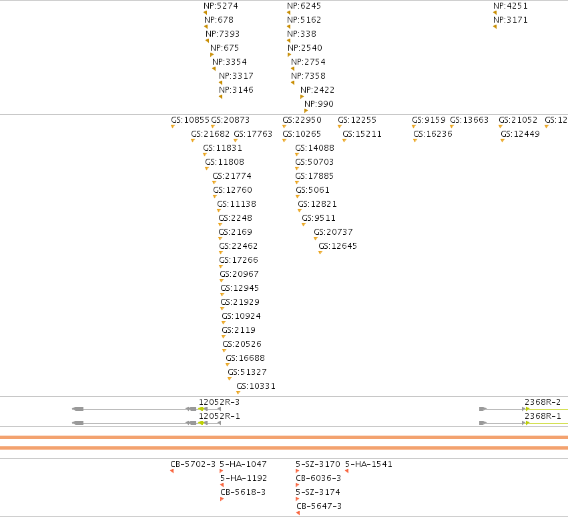
Task: Pick the GS:9511 label
Action: [x=318, y=218]
